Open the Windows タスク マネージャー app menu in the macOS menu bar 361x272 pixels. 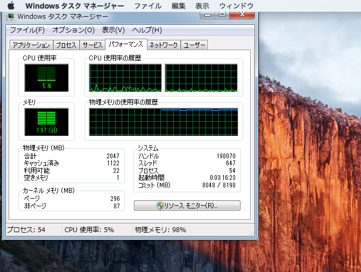pos(75,6)
